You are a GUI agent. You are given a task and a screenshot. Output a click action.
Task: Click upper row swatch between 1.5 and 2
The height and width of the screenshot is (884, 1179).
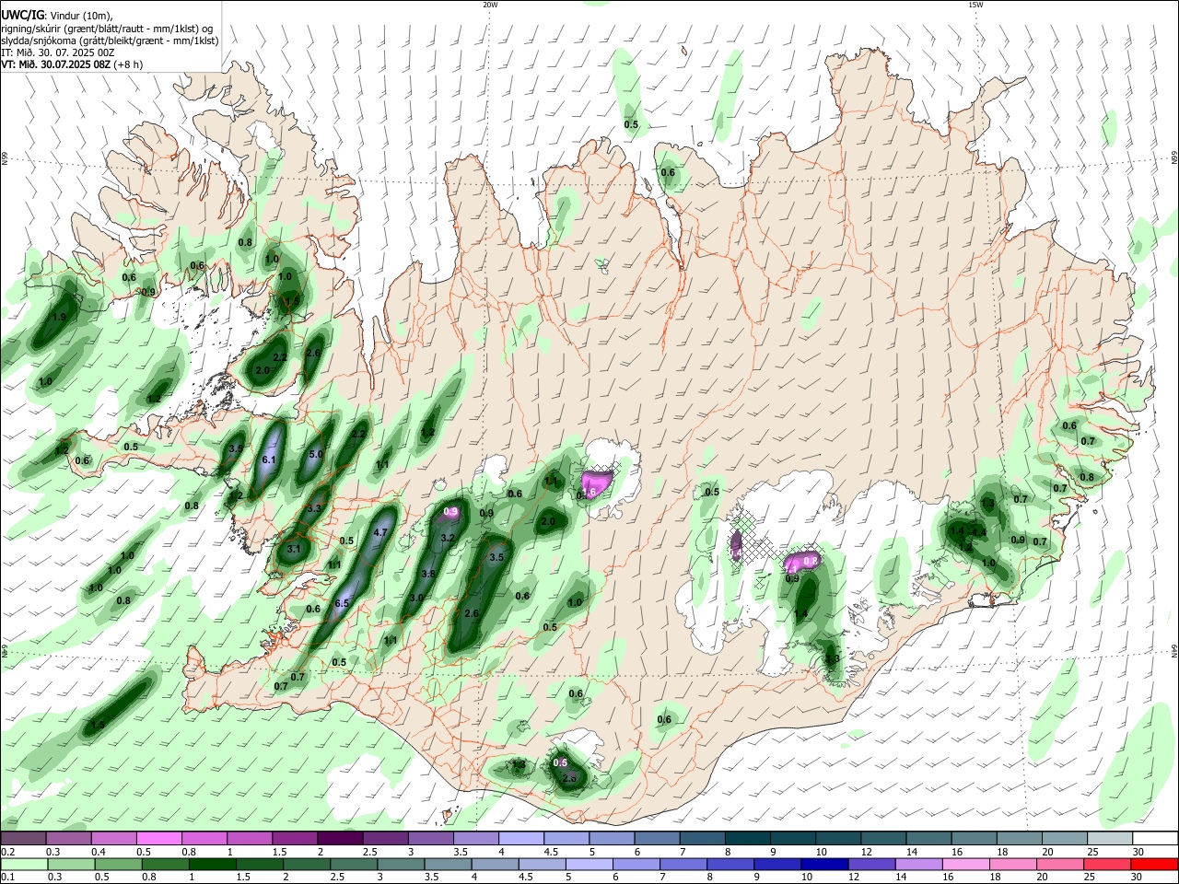tap(294, 838)
